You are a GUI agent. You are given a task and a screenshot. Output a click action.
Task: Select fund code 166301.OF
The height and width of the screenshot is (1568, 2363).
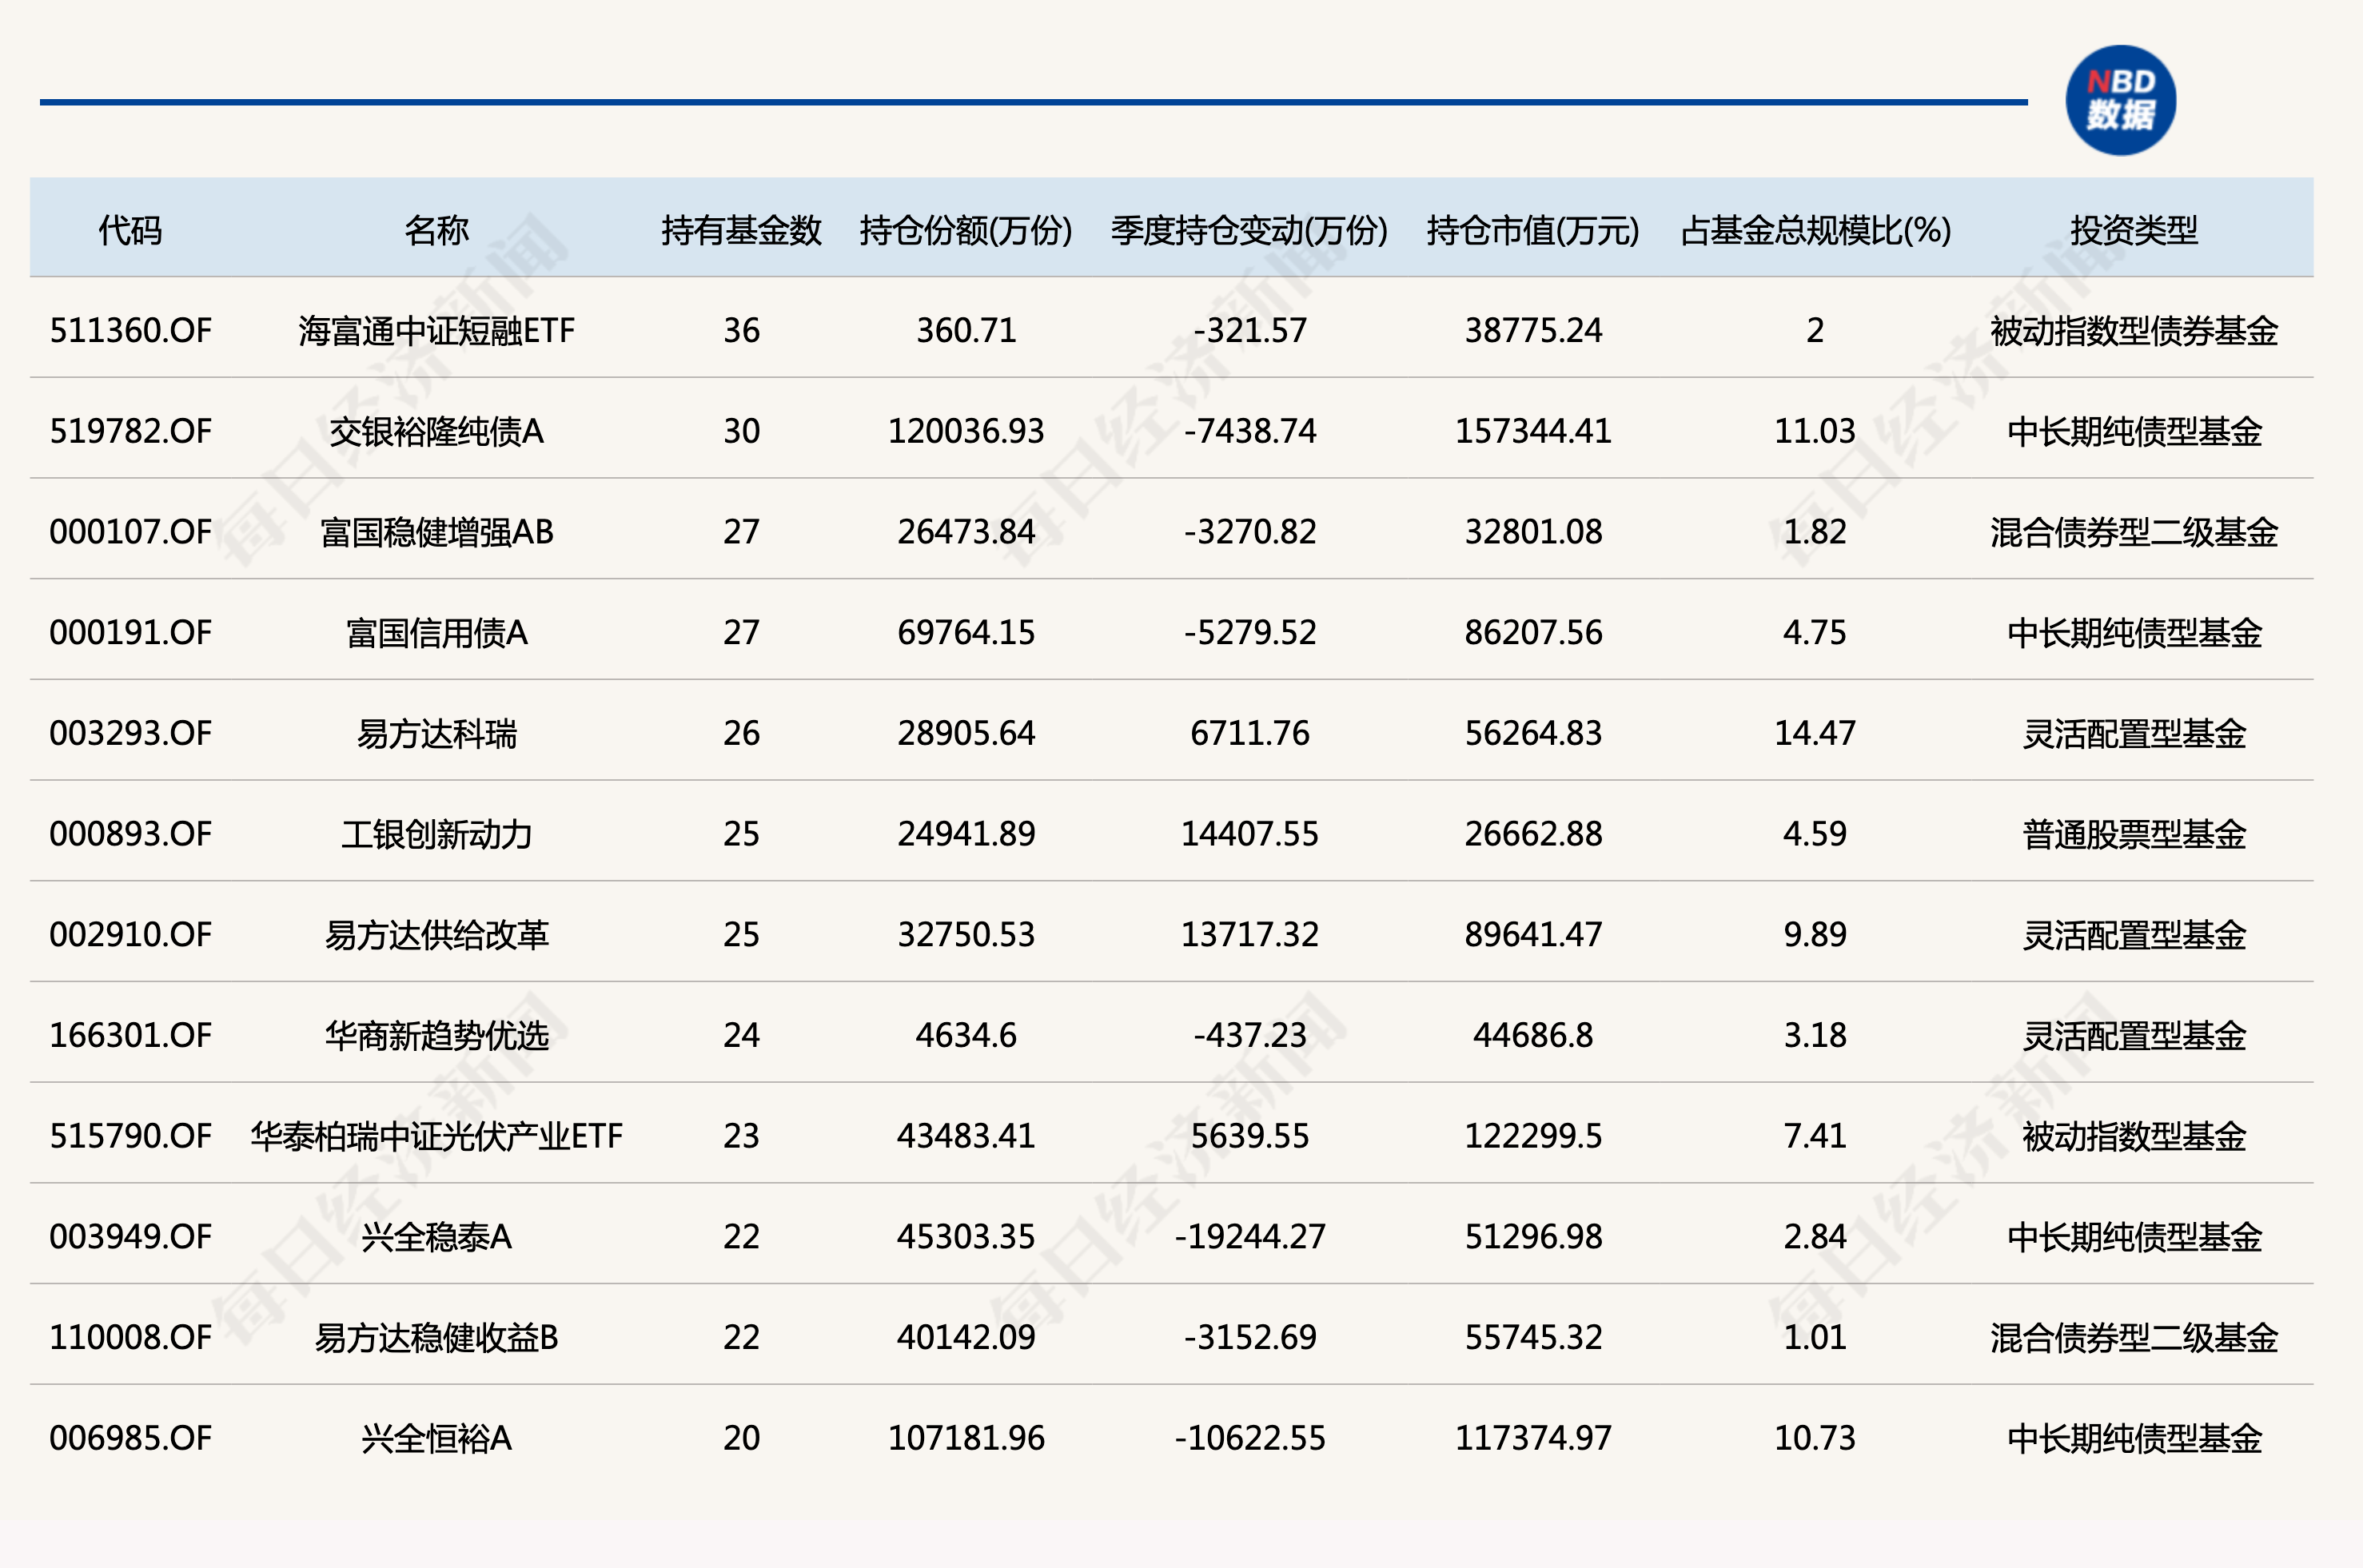131,1035
